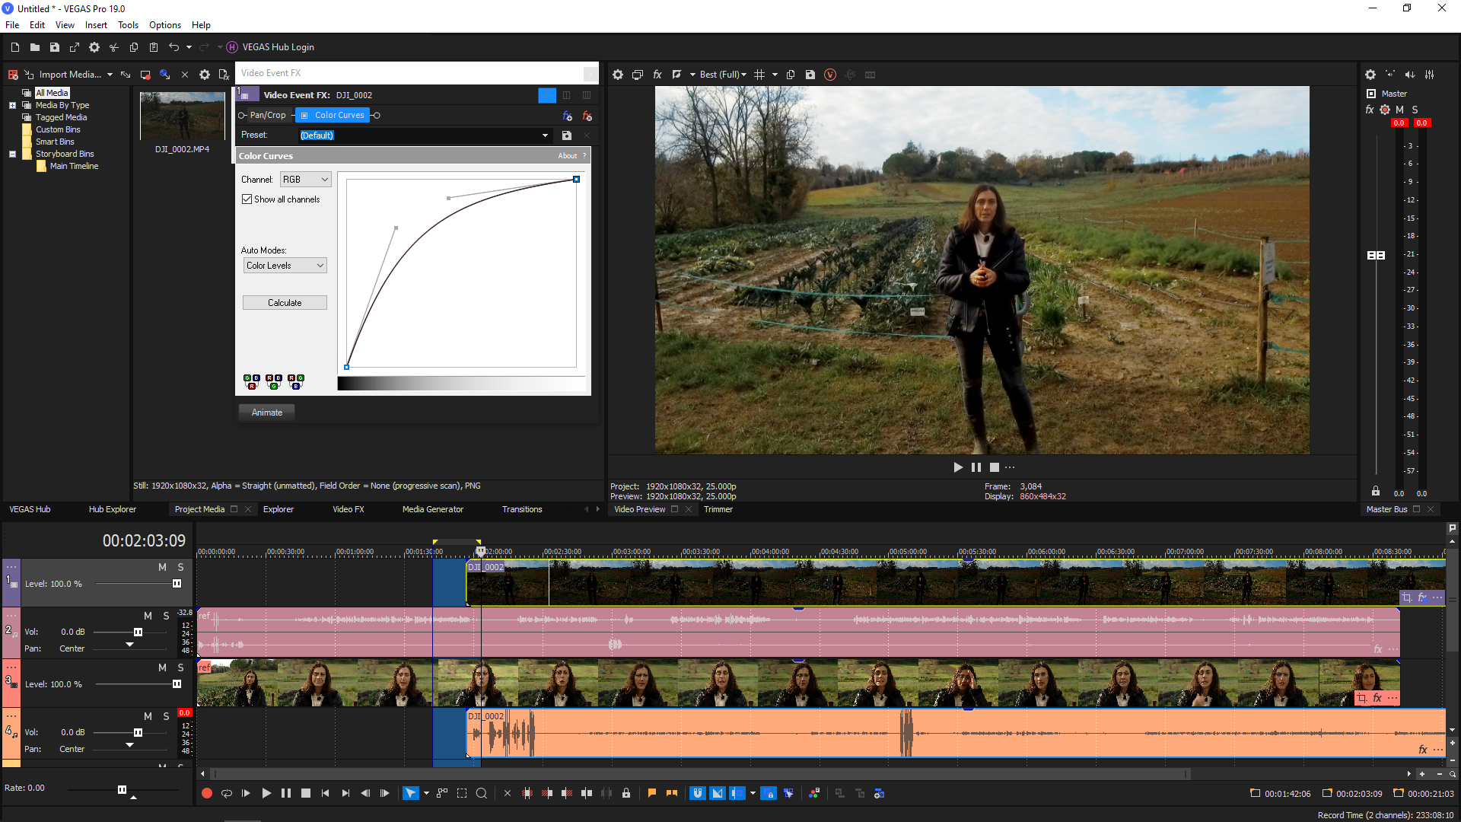Select the DJI_0002.MP4 media thumbnail
This screenshot has width=1461, height=822.
click(182, 116)
